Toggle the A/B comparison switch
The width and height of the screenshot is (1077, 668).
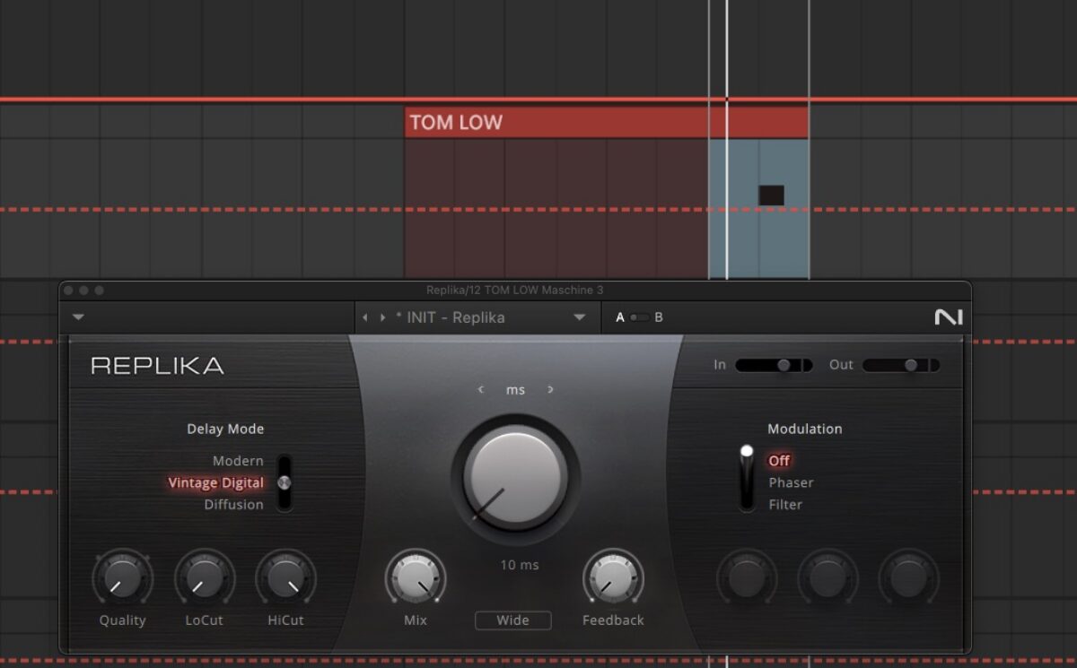(x=639, y=317)
